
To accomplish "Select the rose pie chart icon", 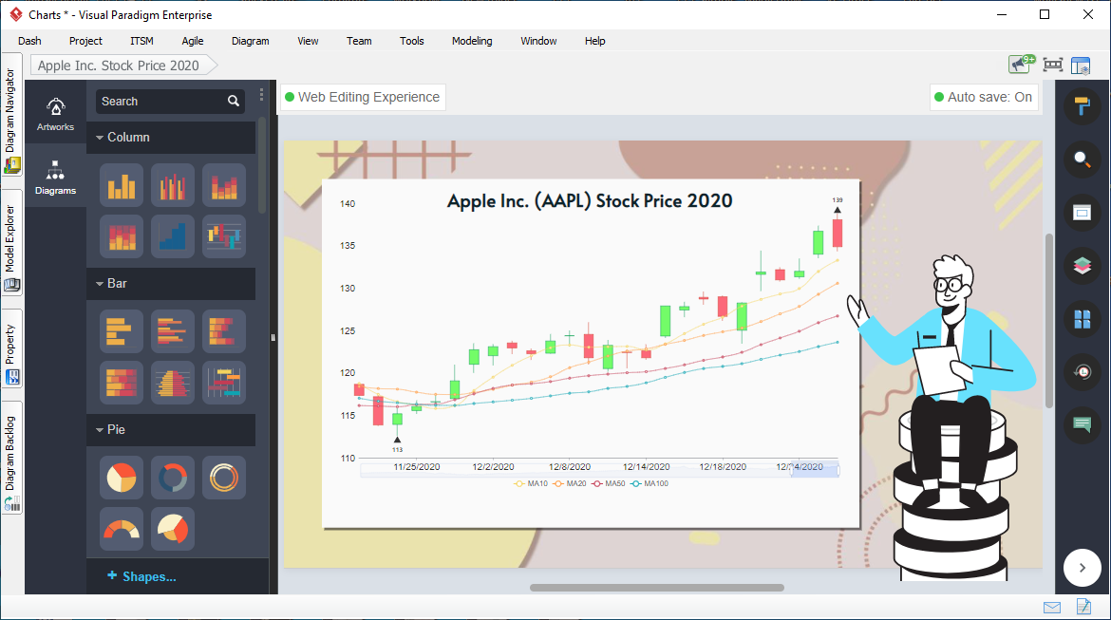I will pos(172,529).
